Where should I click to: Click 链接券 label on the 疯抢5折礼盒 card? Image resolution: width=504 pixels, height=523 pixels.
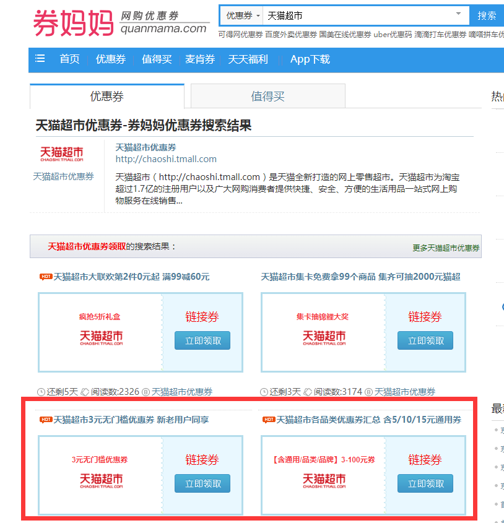point(202,316)
